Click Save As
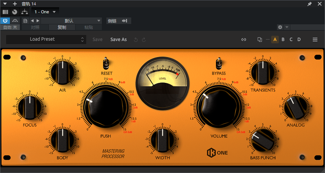 point(119,40)
